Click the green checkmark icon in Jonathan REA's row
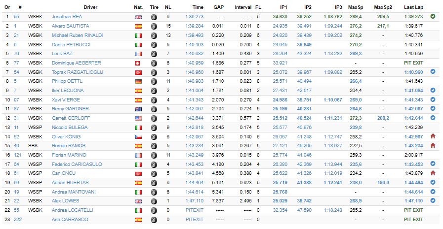 433,16
